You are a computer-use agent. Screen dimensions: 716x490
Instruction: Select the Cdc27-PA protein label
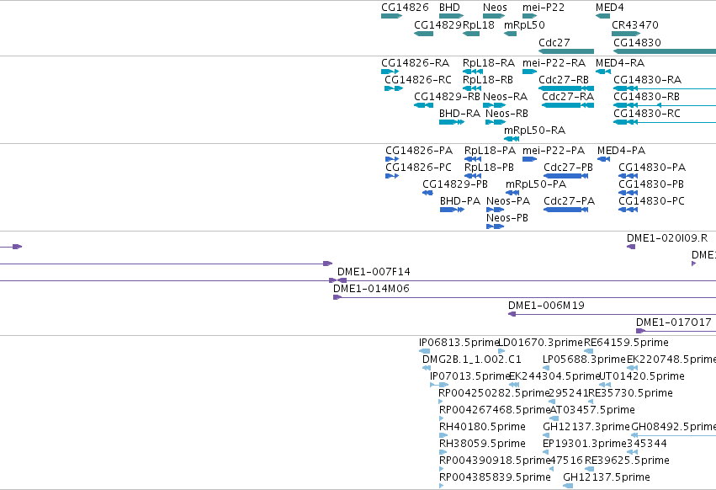click(570, 201)
